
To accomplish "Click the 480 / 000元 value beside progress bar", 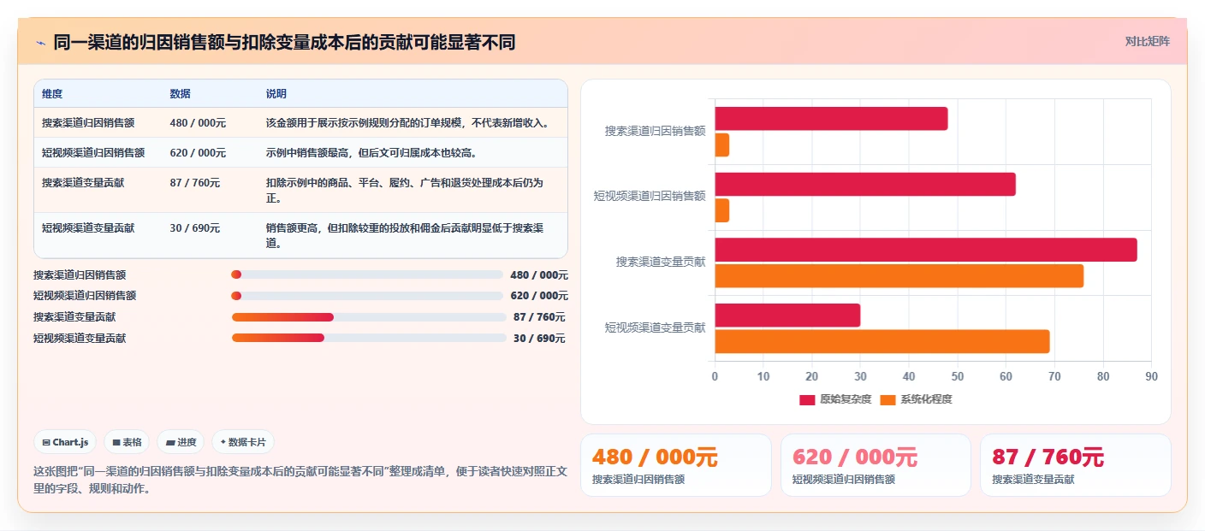I will click(x=539, y=274).
